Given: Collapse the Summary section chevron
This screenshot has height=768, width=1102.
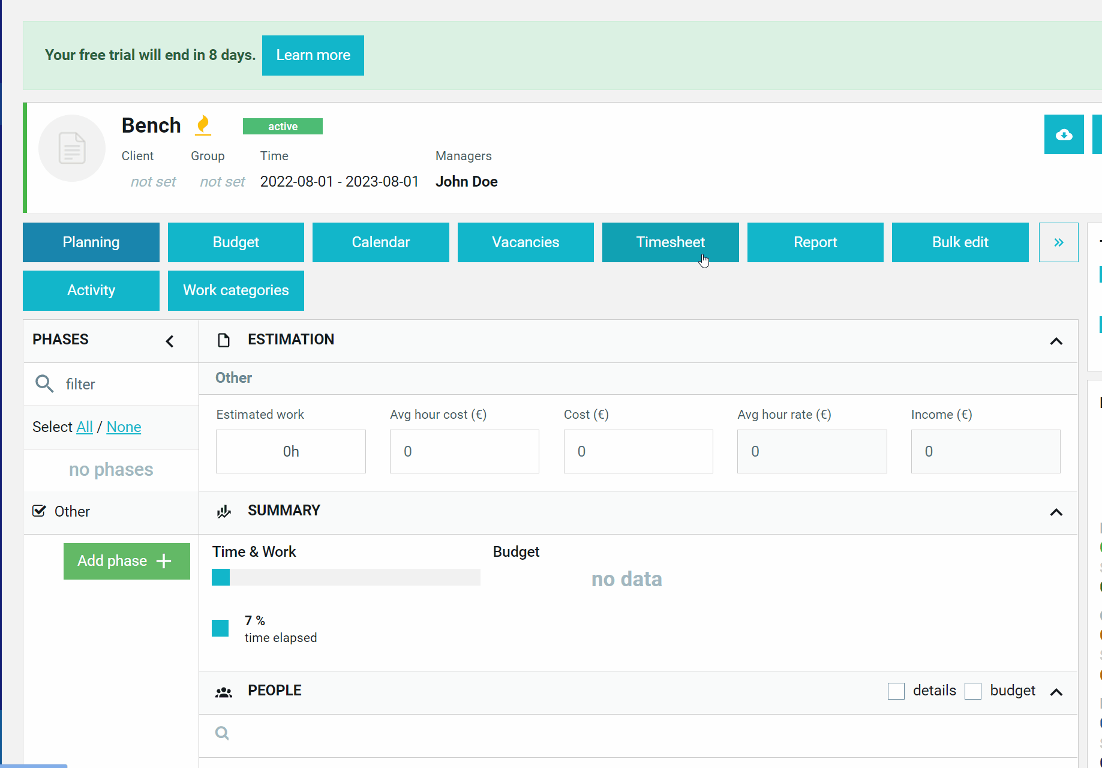Looking at the screenshot, I should click(x=1056, y=512).
